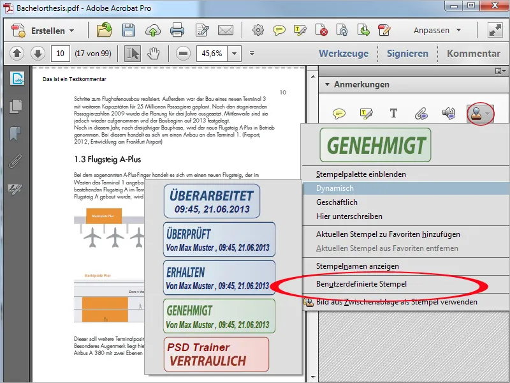510x383 pixels.
Task: Open the Dynamisch stamp submenu
Action: pyautogui.click(x=406, y=188)
